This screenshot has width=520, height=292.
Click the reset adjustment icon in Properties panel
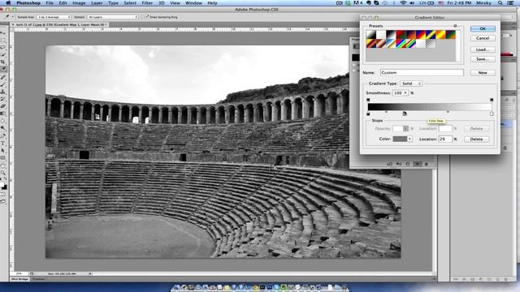point(408,164)
